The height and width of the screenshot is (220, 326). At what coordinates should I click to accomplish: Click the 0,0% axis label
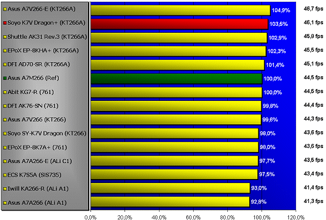[x=90, y=217]
